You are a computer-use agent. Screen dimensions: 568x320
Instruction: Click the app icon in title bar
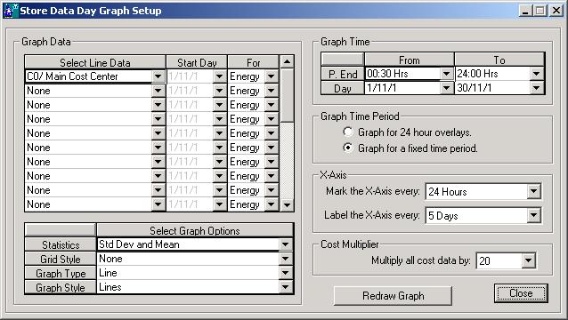click(x=11, y=10)
